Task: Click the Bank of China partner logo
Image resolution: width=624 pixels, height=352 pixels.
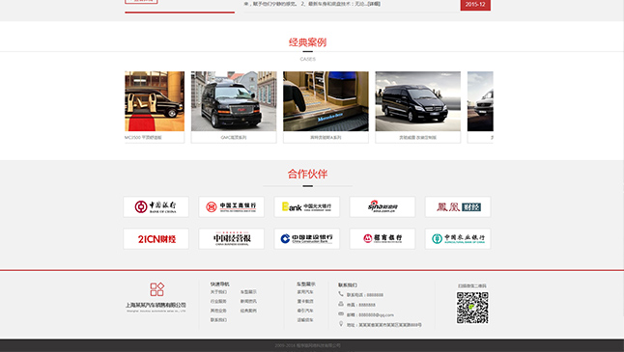Action: [x=156, y=206]
